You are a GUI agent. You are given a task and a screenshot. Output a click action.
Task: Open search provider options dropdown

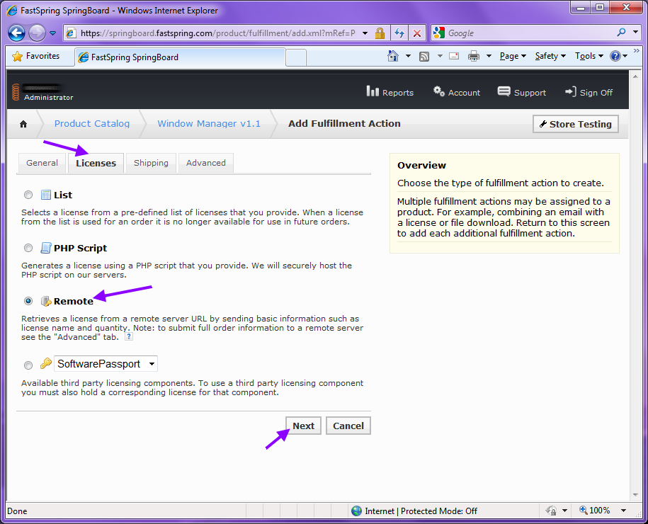[635, 33]
